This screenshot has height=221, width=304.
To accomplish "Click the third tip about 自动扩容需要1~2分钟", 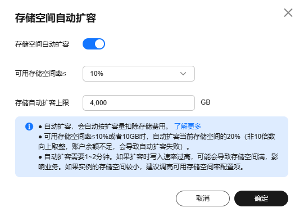I will point(158,161).
